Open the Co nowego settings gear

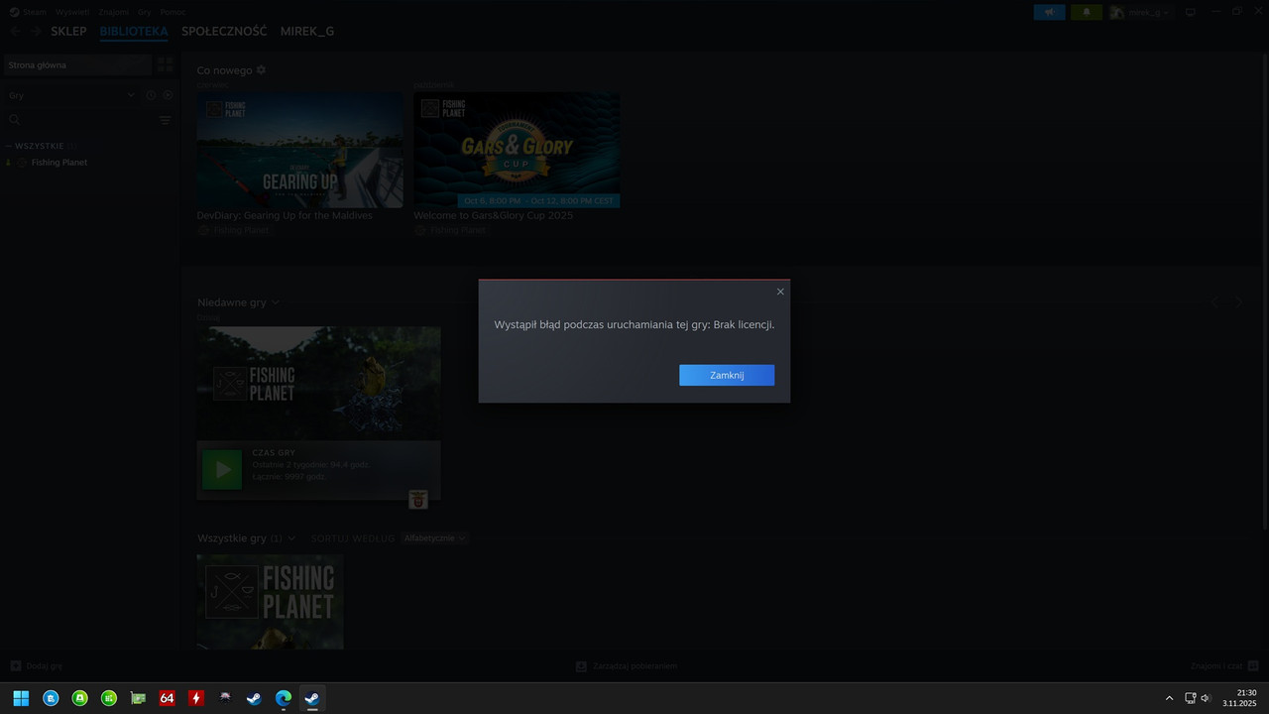(261, 70)
